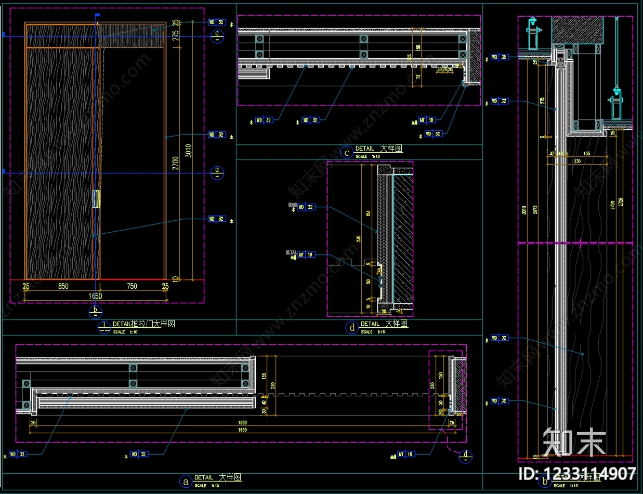Click the 'MT 18' material tag below detail a
Image resolution: width=643 pixels, height=494 pixels.
(406, 454)
